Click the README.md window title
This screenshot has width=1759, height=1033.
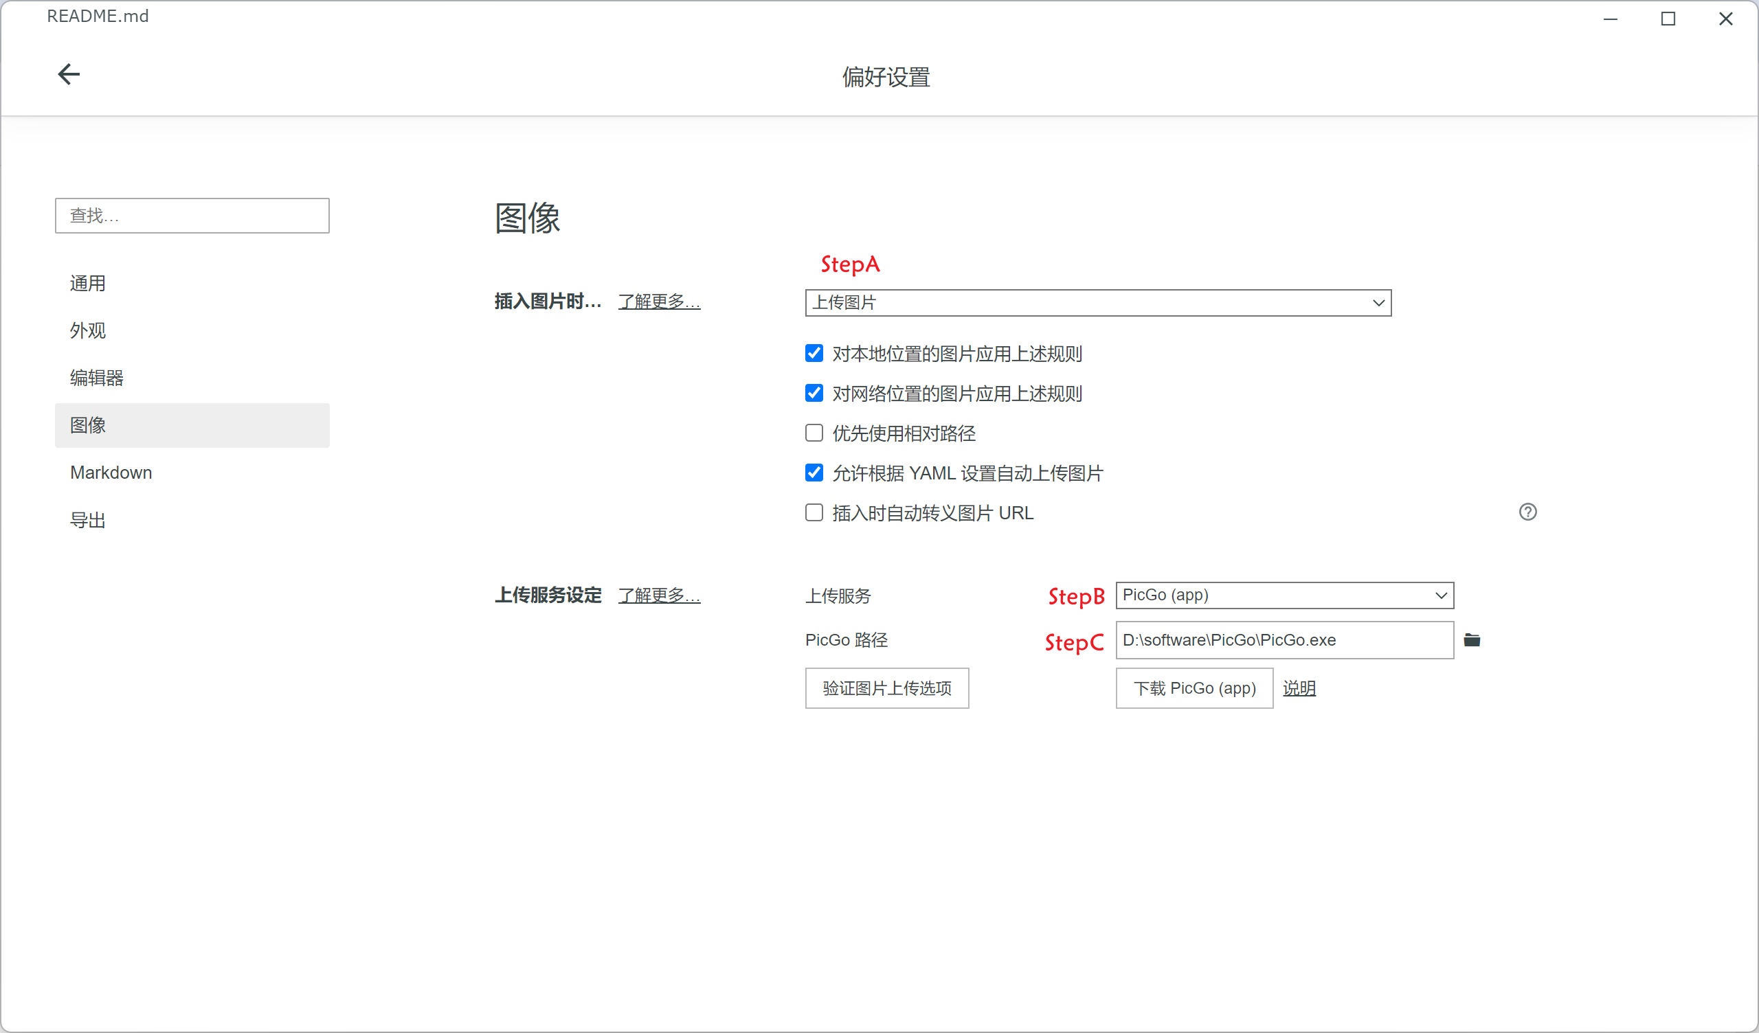click(98, 16)
